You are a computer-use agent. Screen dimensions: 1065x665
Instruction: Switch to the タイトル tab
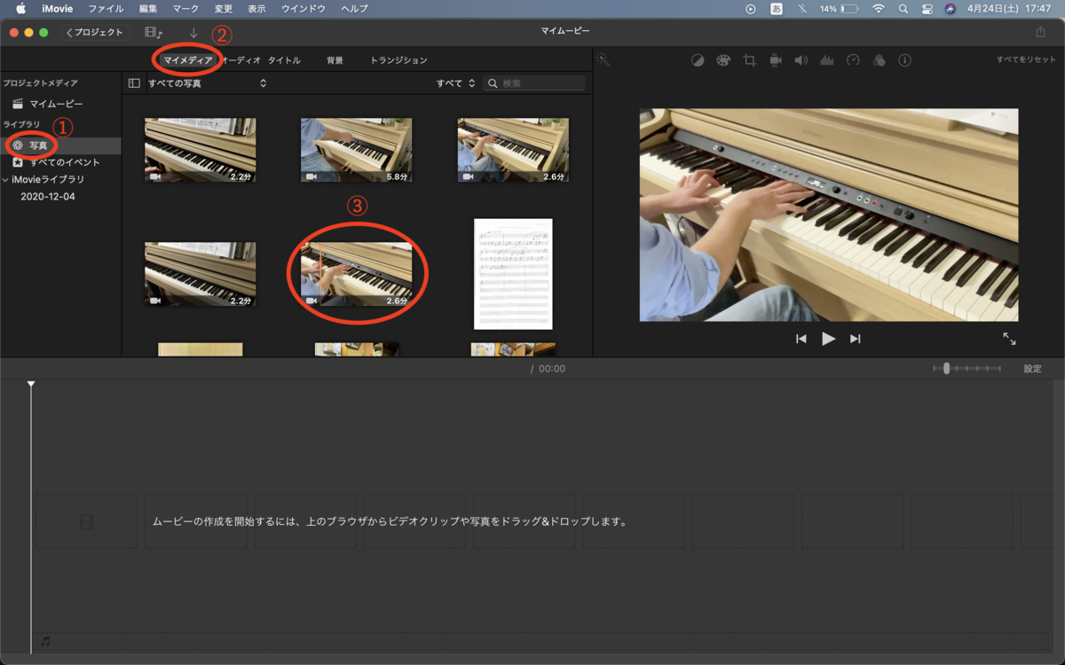click(x=284, y=60)
